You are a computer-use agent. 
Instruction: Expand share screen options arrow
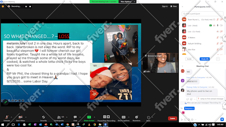[94, 117]
